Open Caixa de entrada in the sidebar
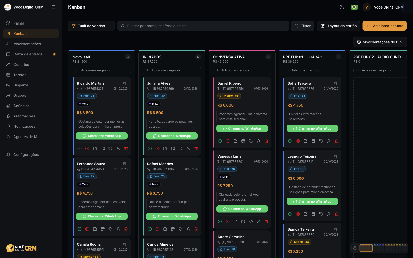This screenshot has height=258, width=413. 31,54
